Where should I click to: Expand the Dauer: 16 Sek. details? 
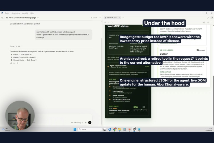16,46
